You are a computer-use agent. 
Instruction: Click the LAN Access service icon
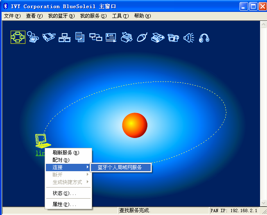64,38
